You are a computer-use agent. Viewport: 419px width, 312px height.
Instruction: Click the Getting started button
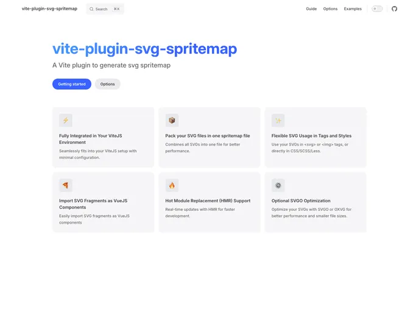point(72,84)
